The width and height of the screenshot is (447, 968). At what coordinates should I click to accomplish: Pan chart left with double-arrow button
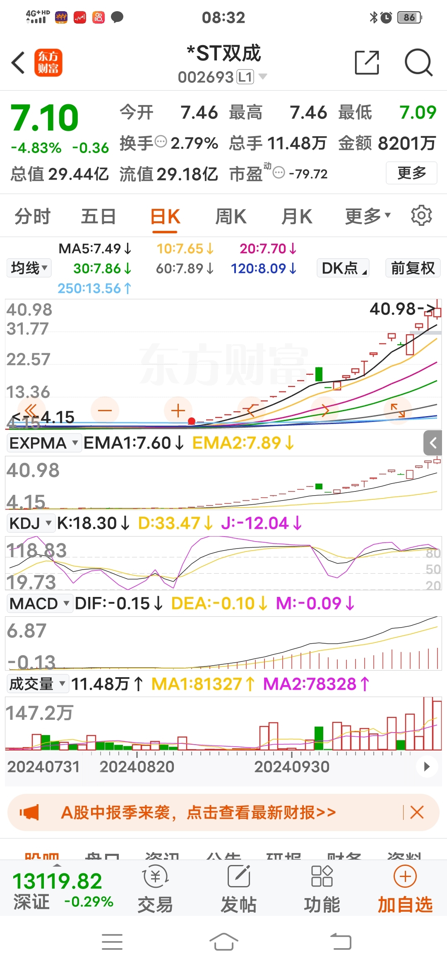31,410
